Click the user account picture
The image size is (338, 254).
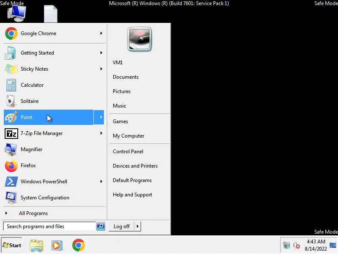click(139, 39)
